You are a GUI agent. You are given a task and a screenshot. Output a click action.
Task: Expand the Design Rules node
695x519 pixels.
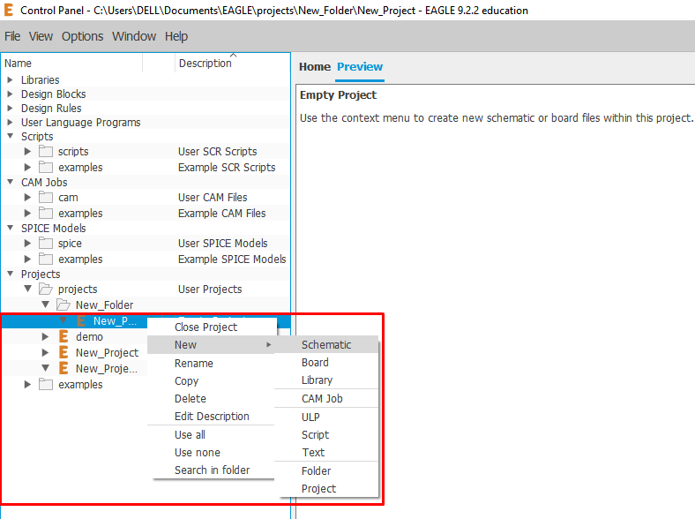tap(11, 109)
